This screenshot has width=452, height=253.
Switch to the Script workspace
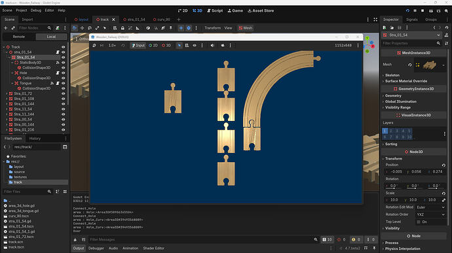(215, 10)
